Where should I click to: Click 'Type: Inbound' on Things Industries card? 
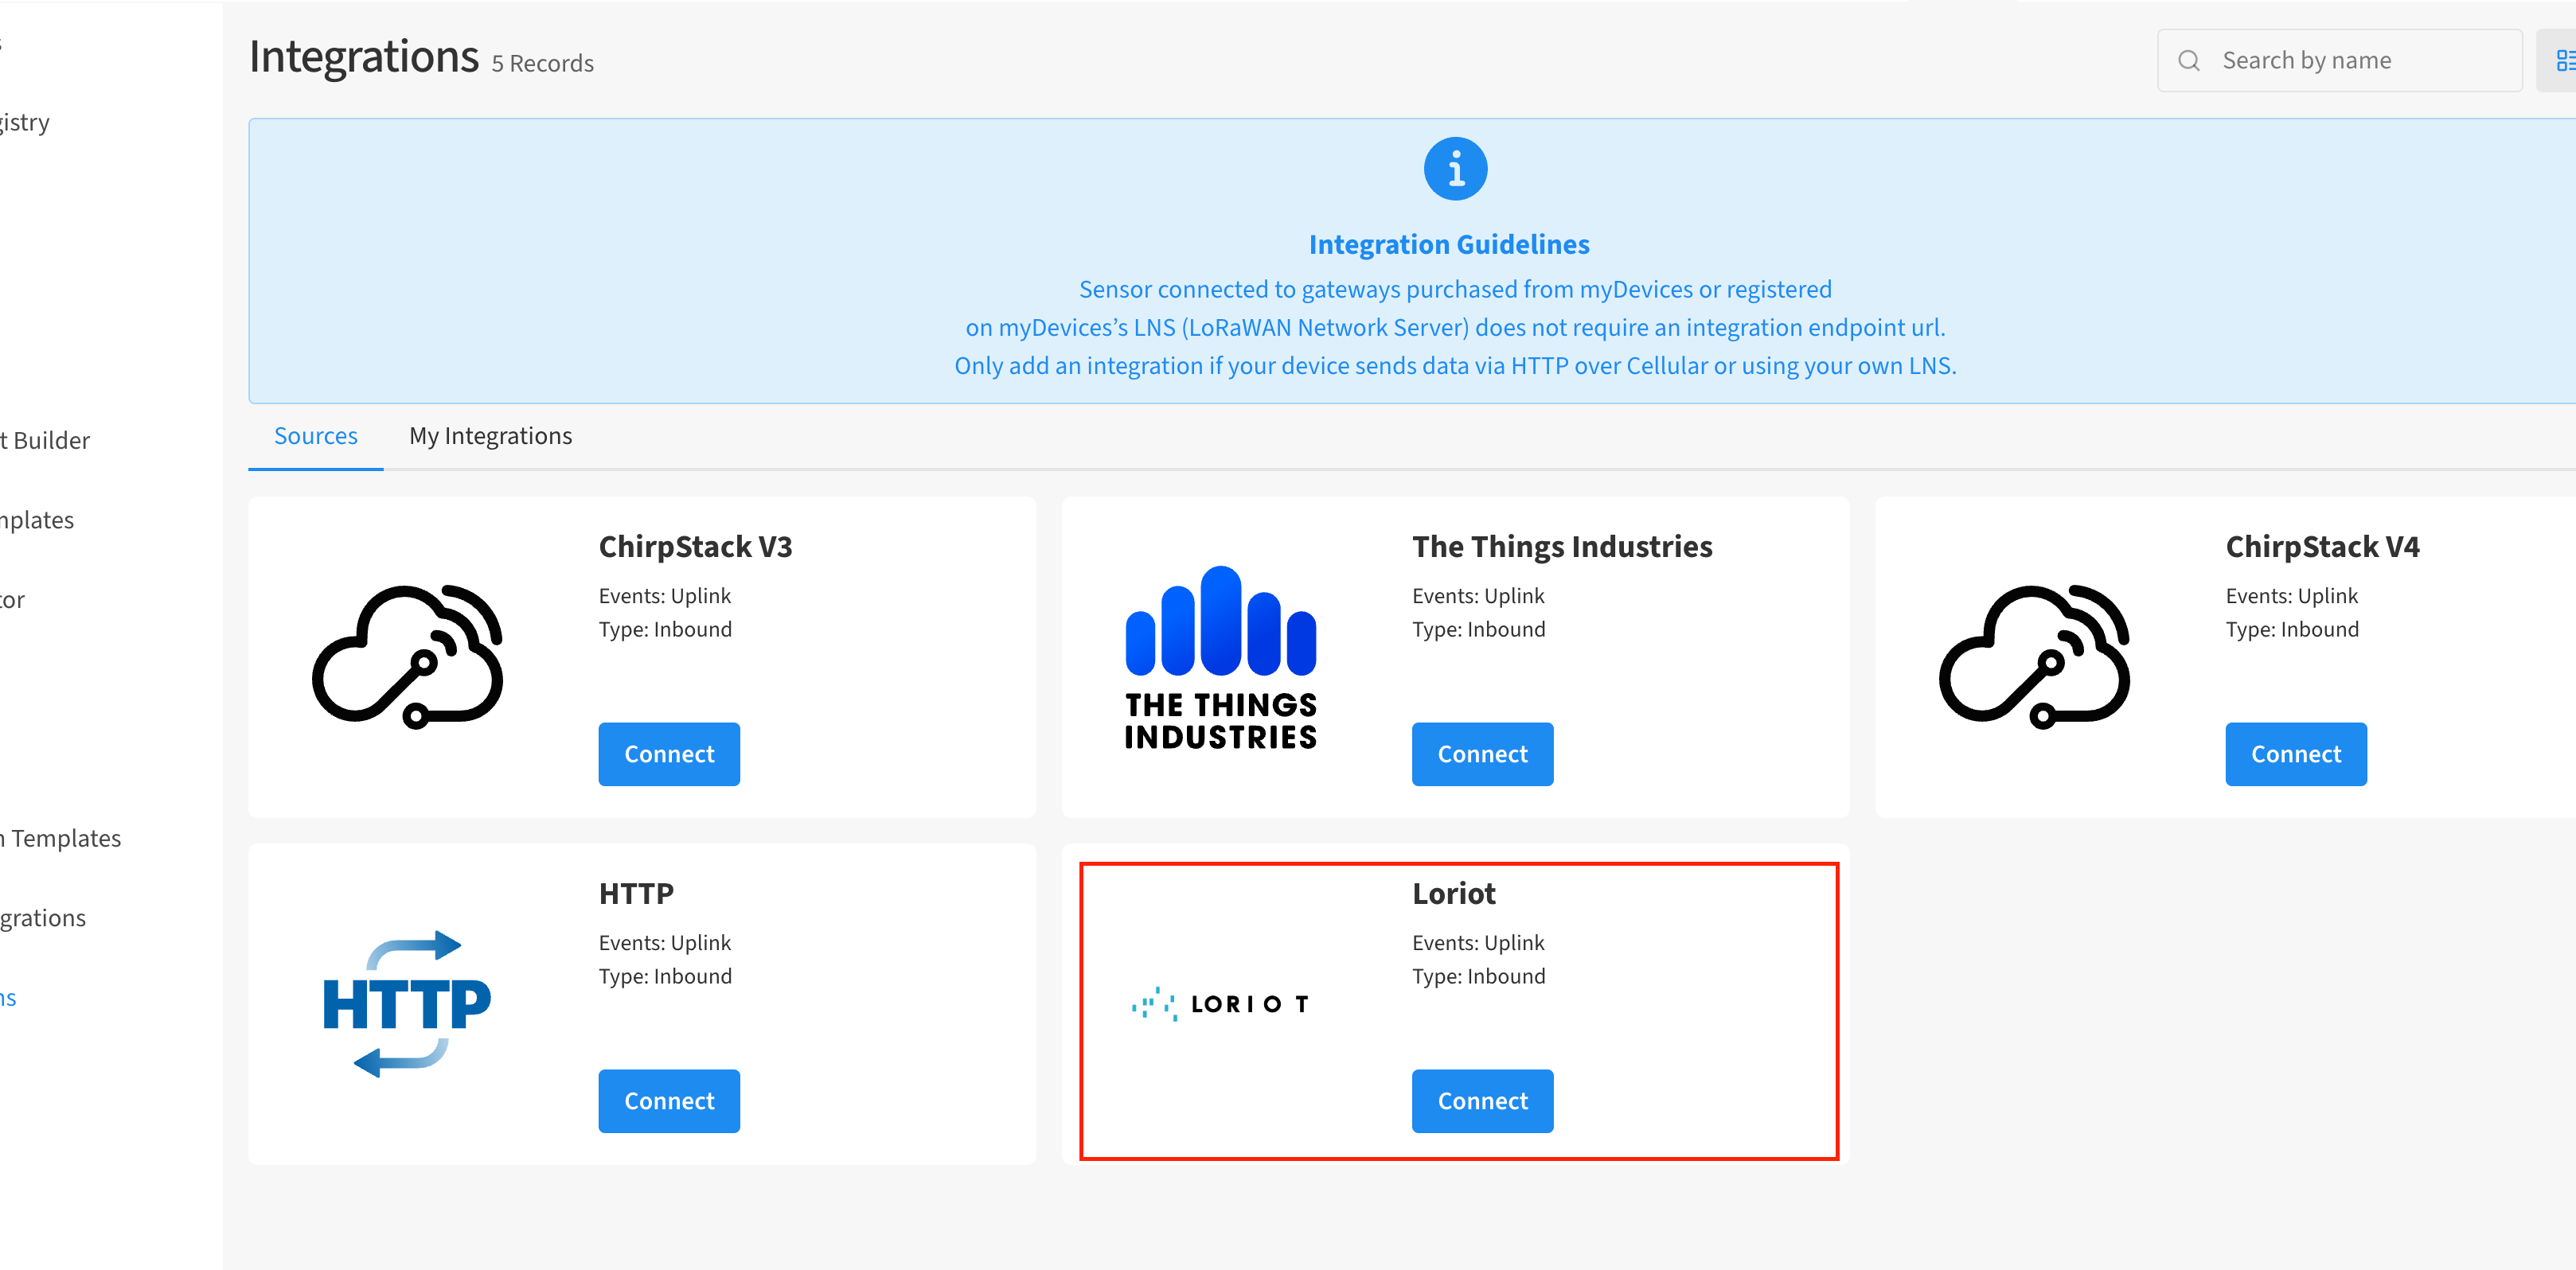point(1478,630)
